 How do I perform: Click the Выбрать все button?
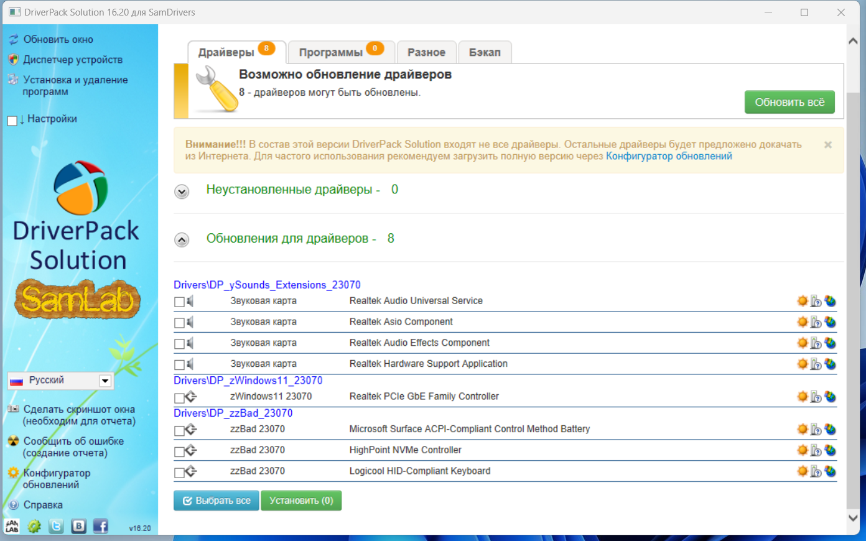216,501
